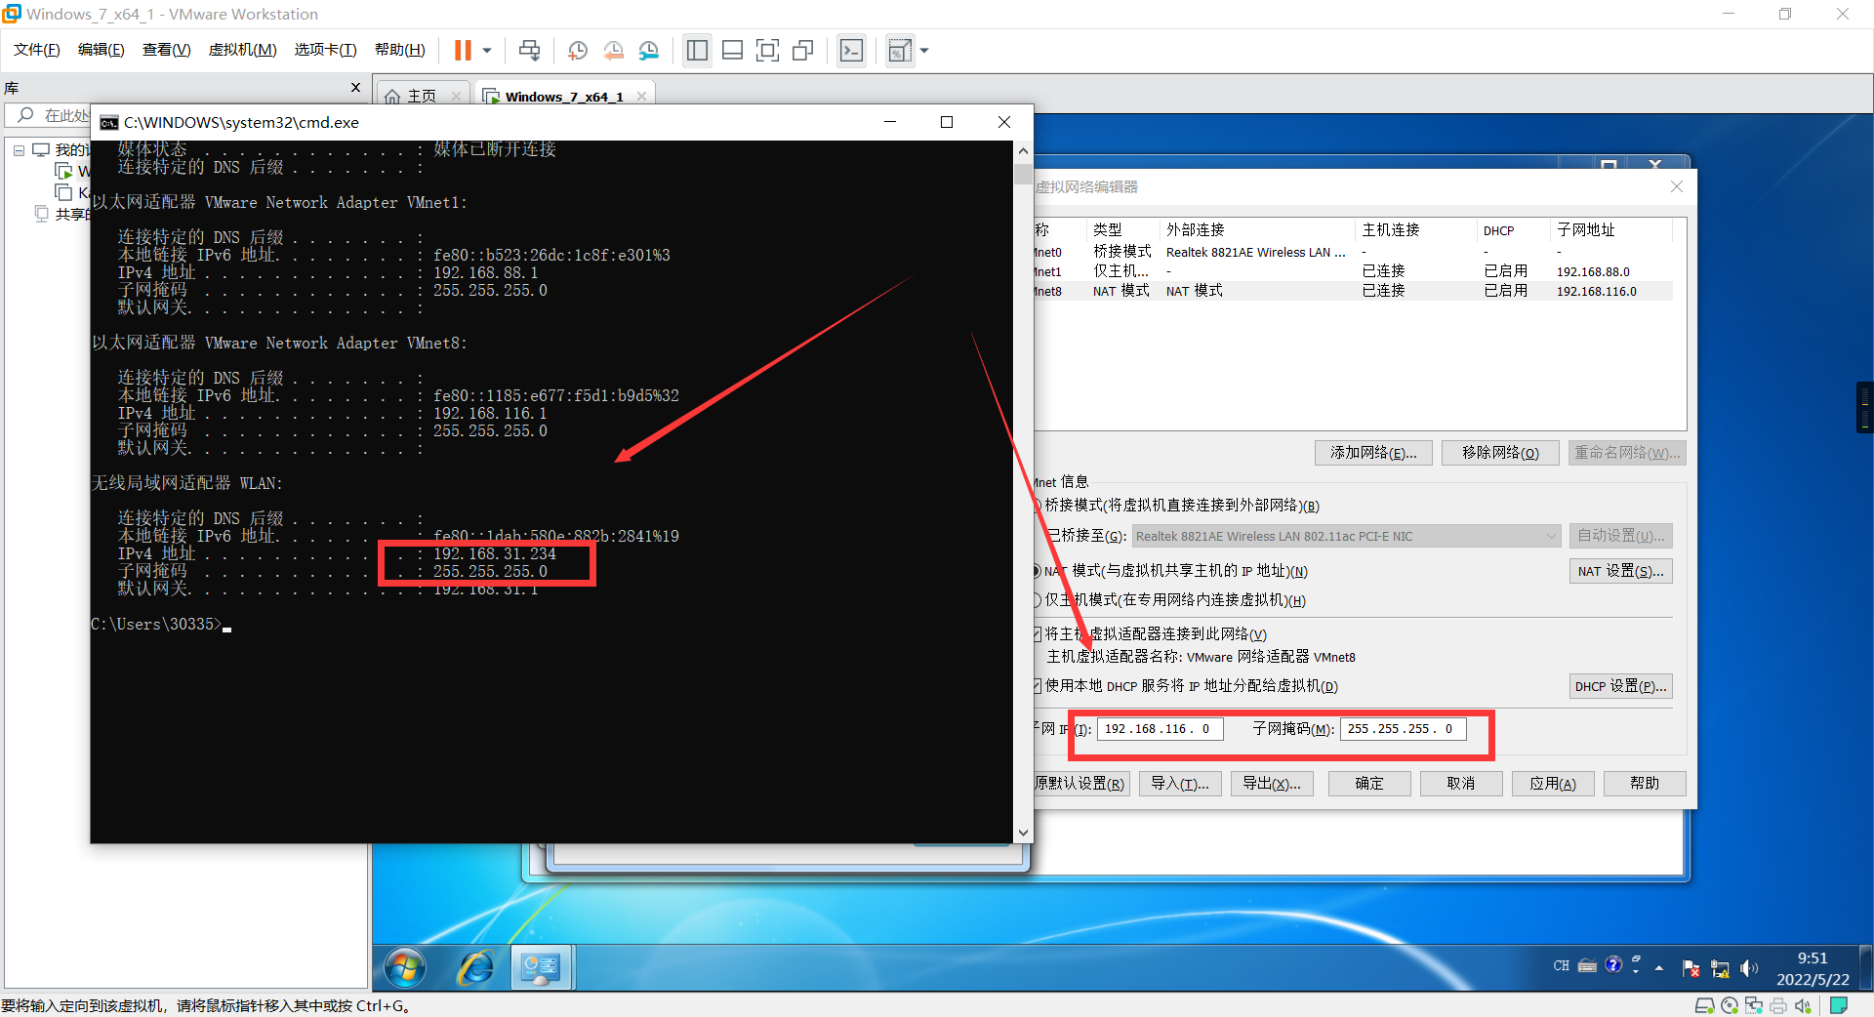The width and height of the screenshot is (1874, 1017).
Task: Switch to the Windows_7_x64_1 tab
Action: coord(564,96)
